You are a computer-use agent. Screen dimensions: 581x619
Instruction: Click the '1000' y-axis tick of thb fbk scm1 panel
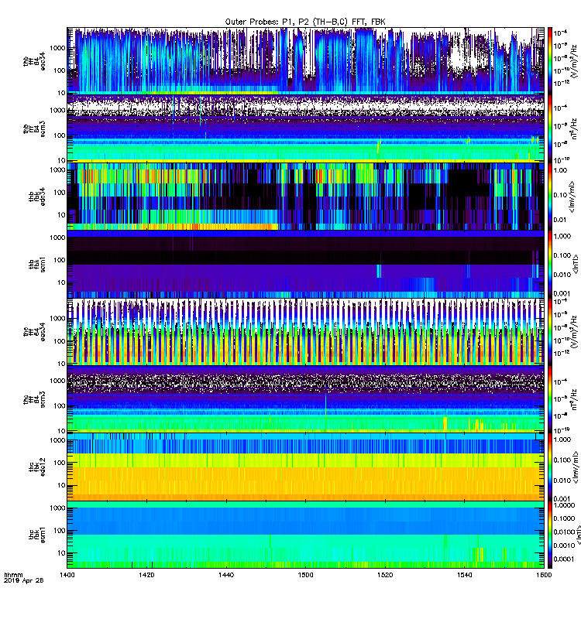coord(57,238)
